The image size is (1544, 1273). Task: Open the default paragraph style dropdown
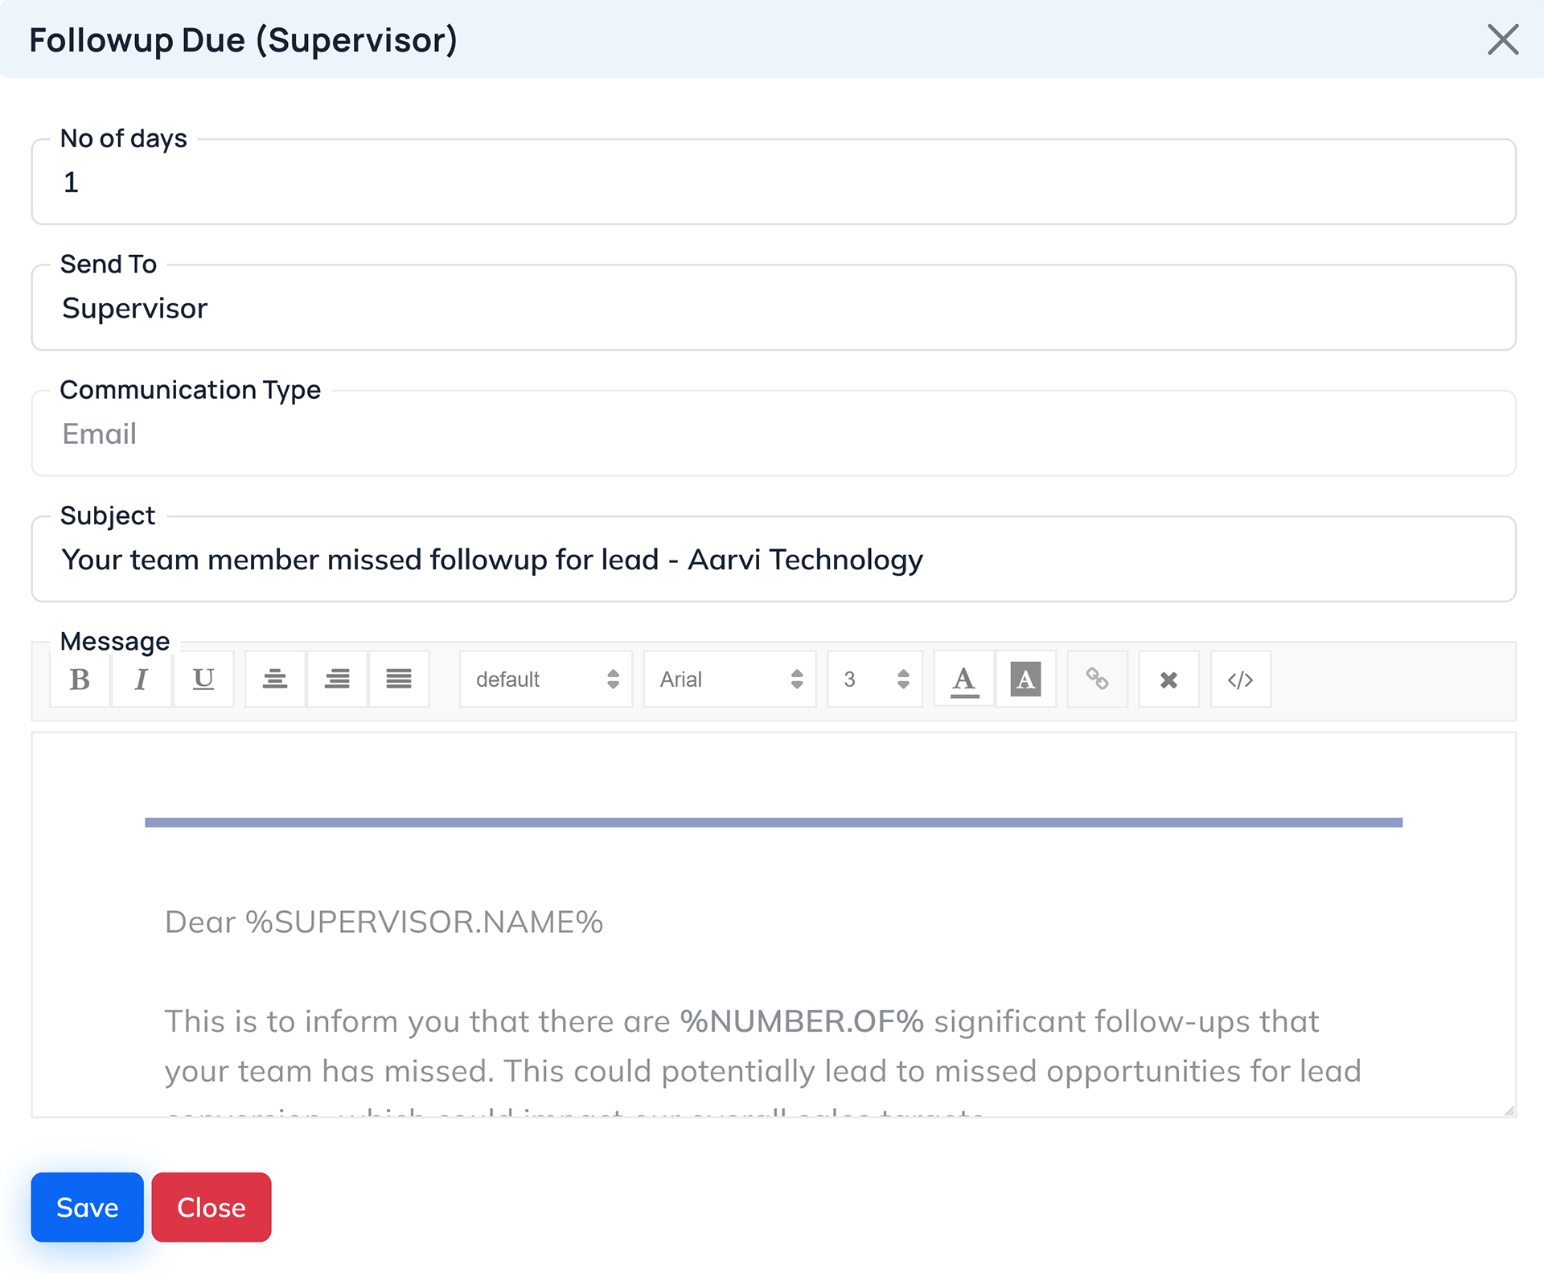546,680
